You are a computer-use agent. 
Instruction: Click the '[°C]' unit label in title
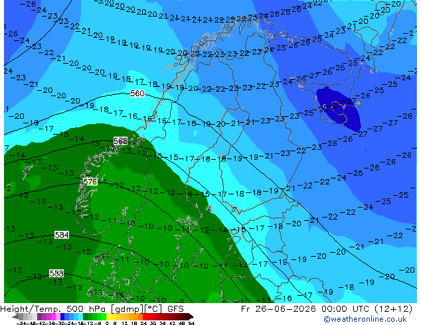(153, 309)
